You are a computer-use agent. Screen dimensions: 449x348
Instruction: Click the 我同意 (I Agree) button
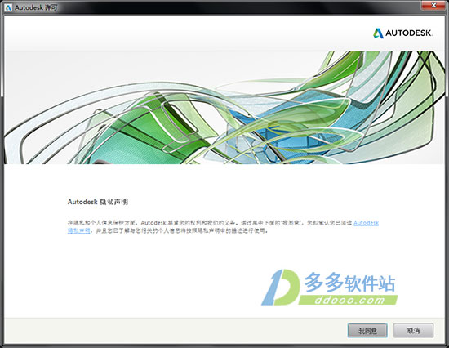click(x=367, y=331)
